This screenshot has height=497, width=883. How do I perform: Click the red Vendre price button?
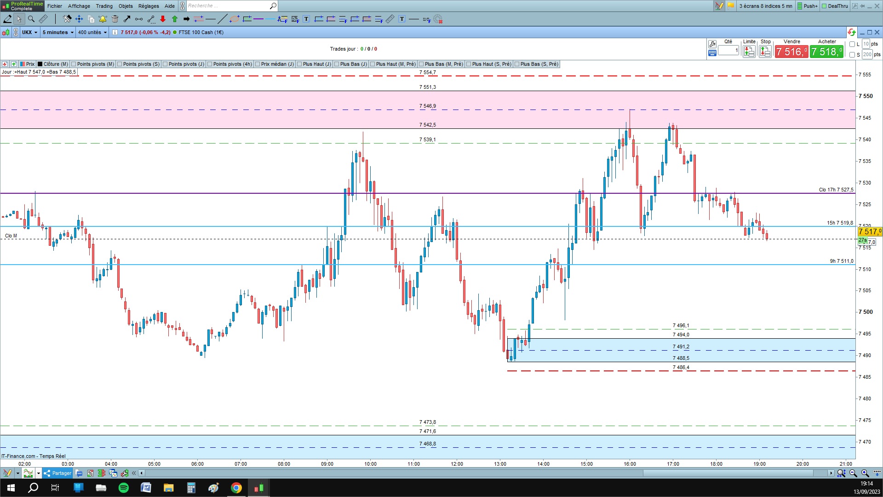(791, 52)
